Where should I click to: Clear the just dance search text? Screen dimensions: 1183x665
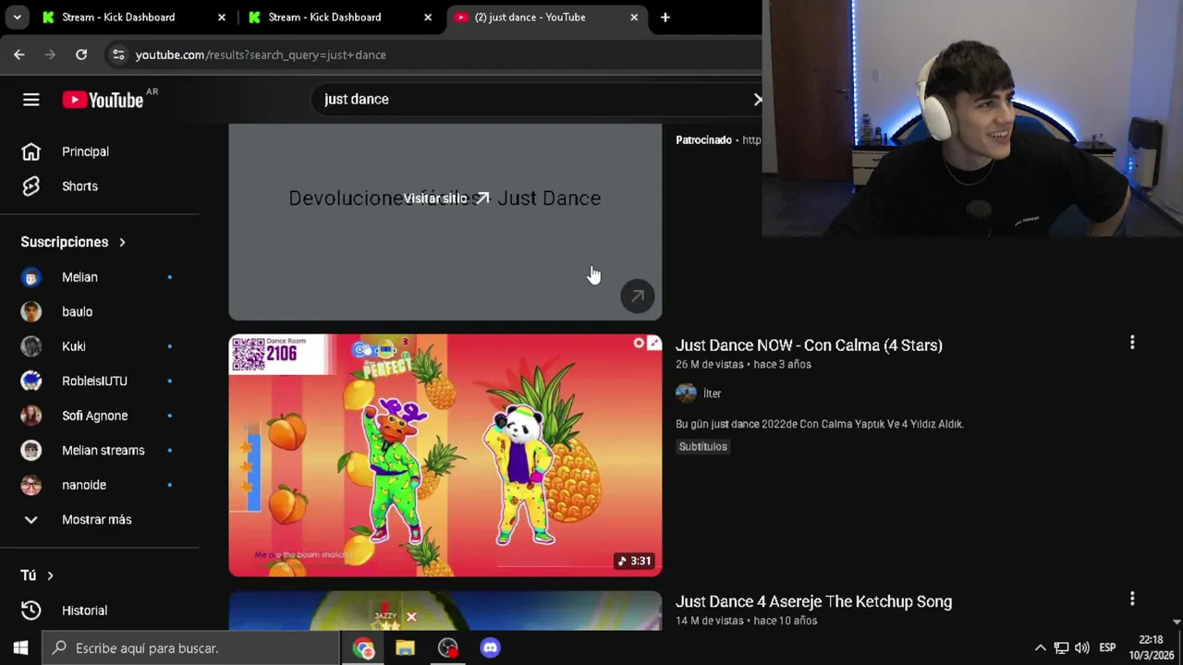(757, 99)
